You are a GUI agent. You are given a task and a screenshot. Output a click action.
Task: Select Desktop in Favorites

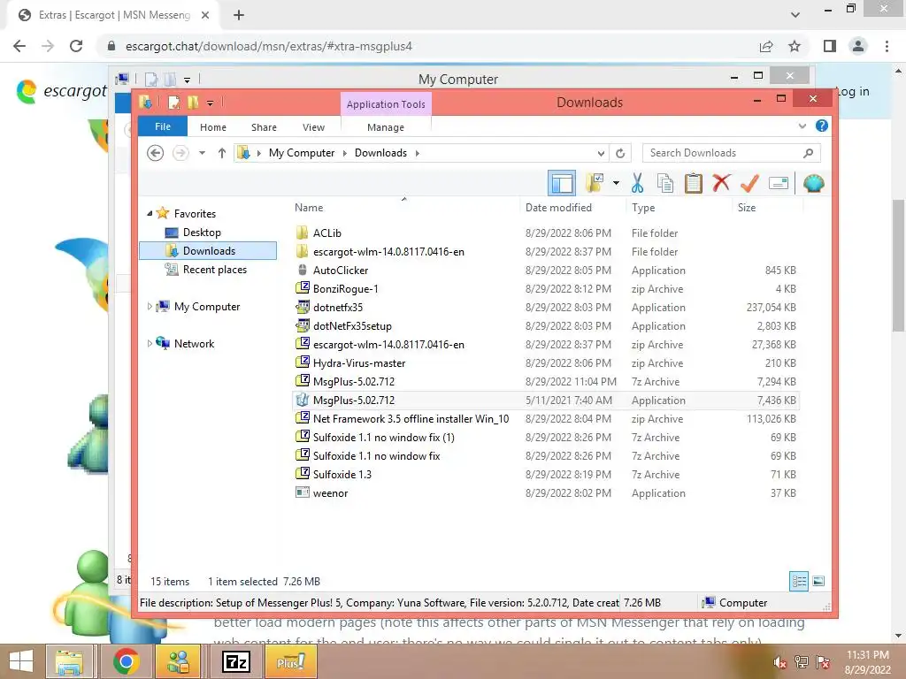[201, 233]
